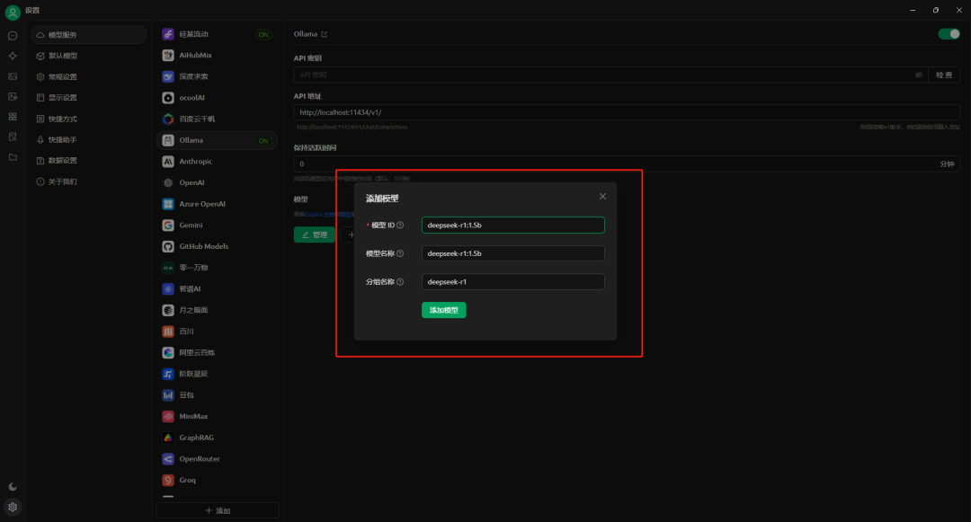Open 常规设置 settings section

pos(88,76)
